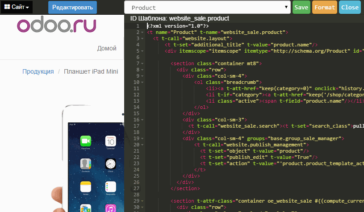Click 'website.layout' text on line 3

(206, 38)
